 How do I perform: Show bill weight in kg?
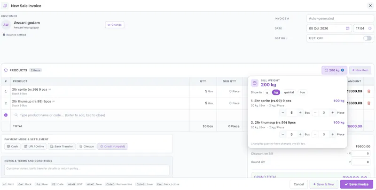click(x=276, y=92)
